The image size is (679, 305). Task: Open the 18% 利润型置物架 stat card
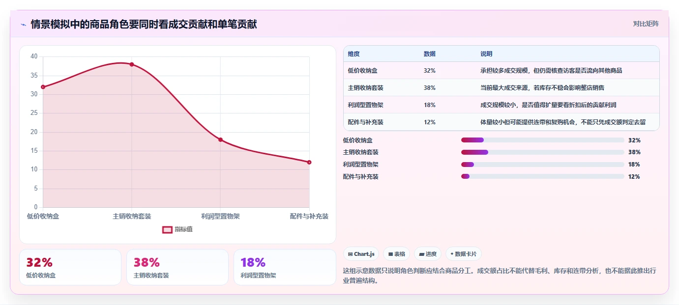285,267
